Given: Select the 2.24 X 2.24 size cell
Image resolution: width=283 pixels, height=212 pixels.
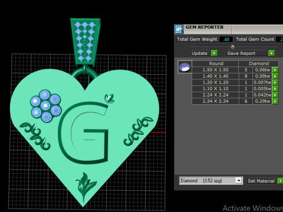Looking at the screenshot, I should click(215, 95).
